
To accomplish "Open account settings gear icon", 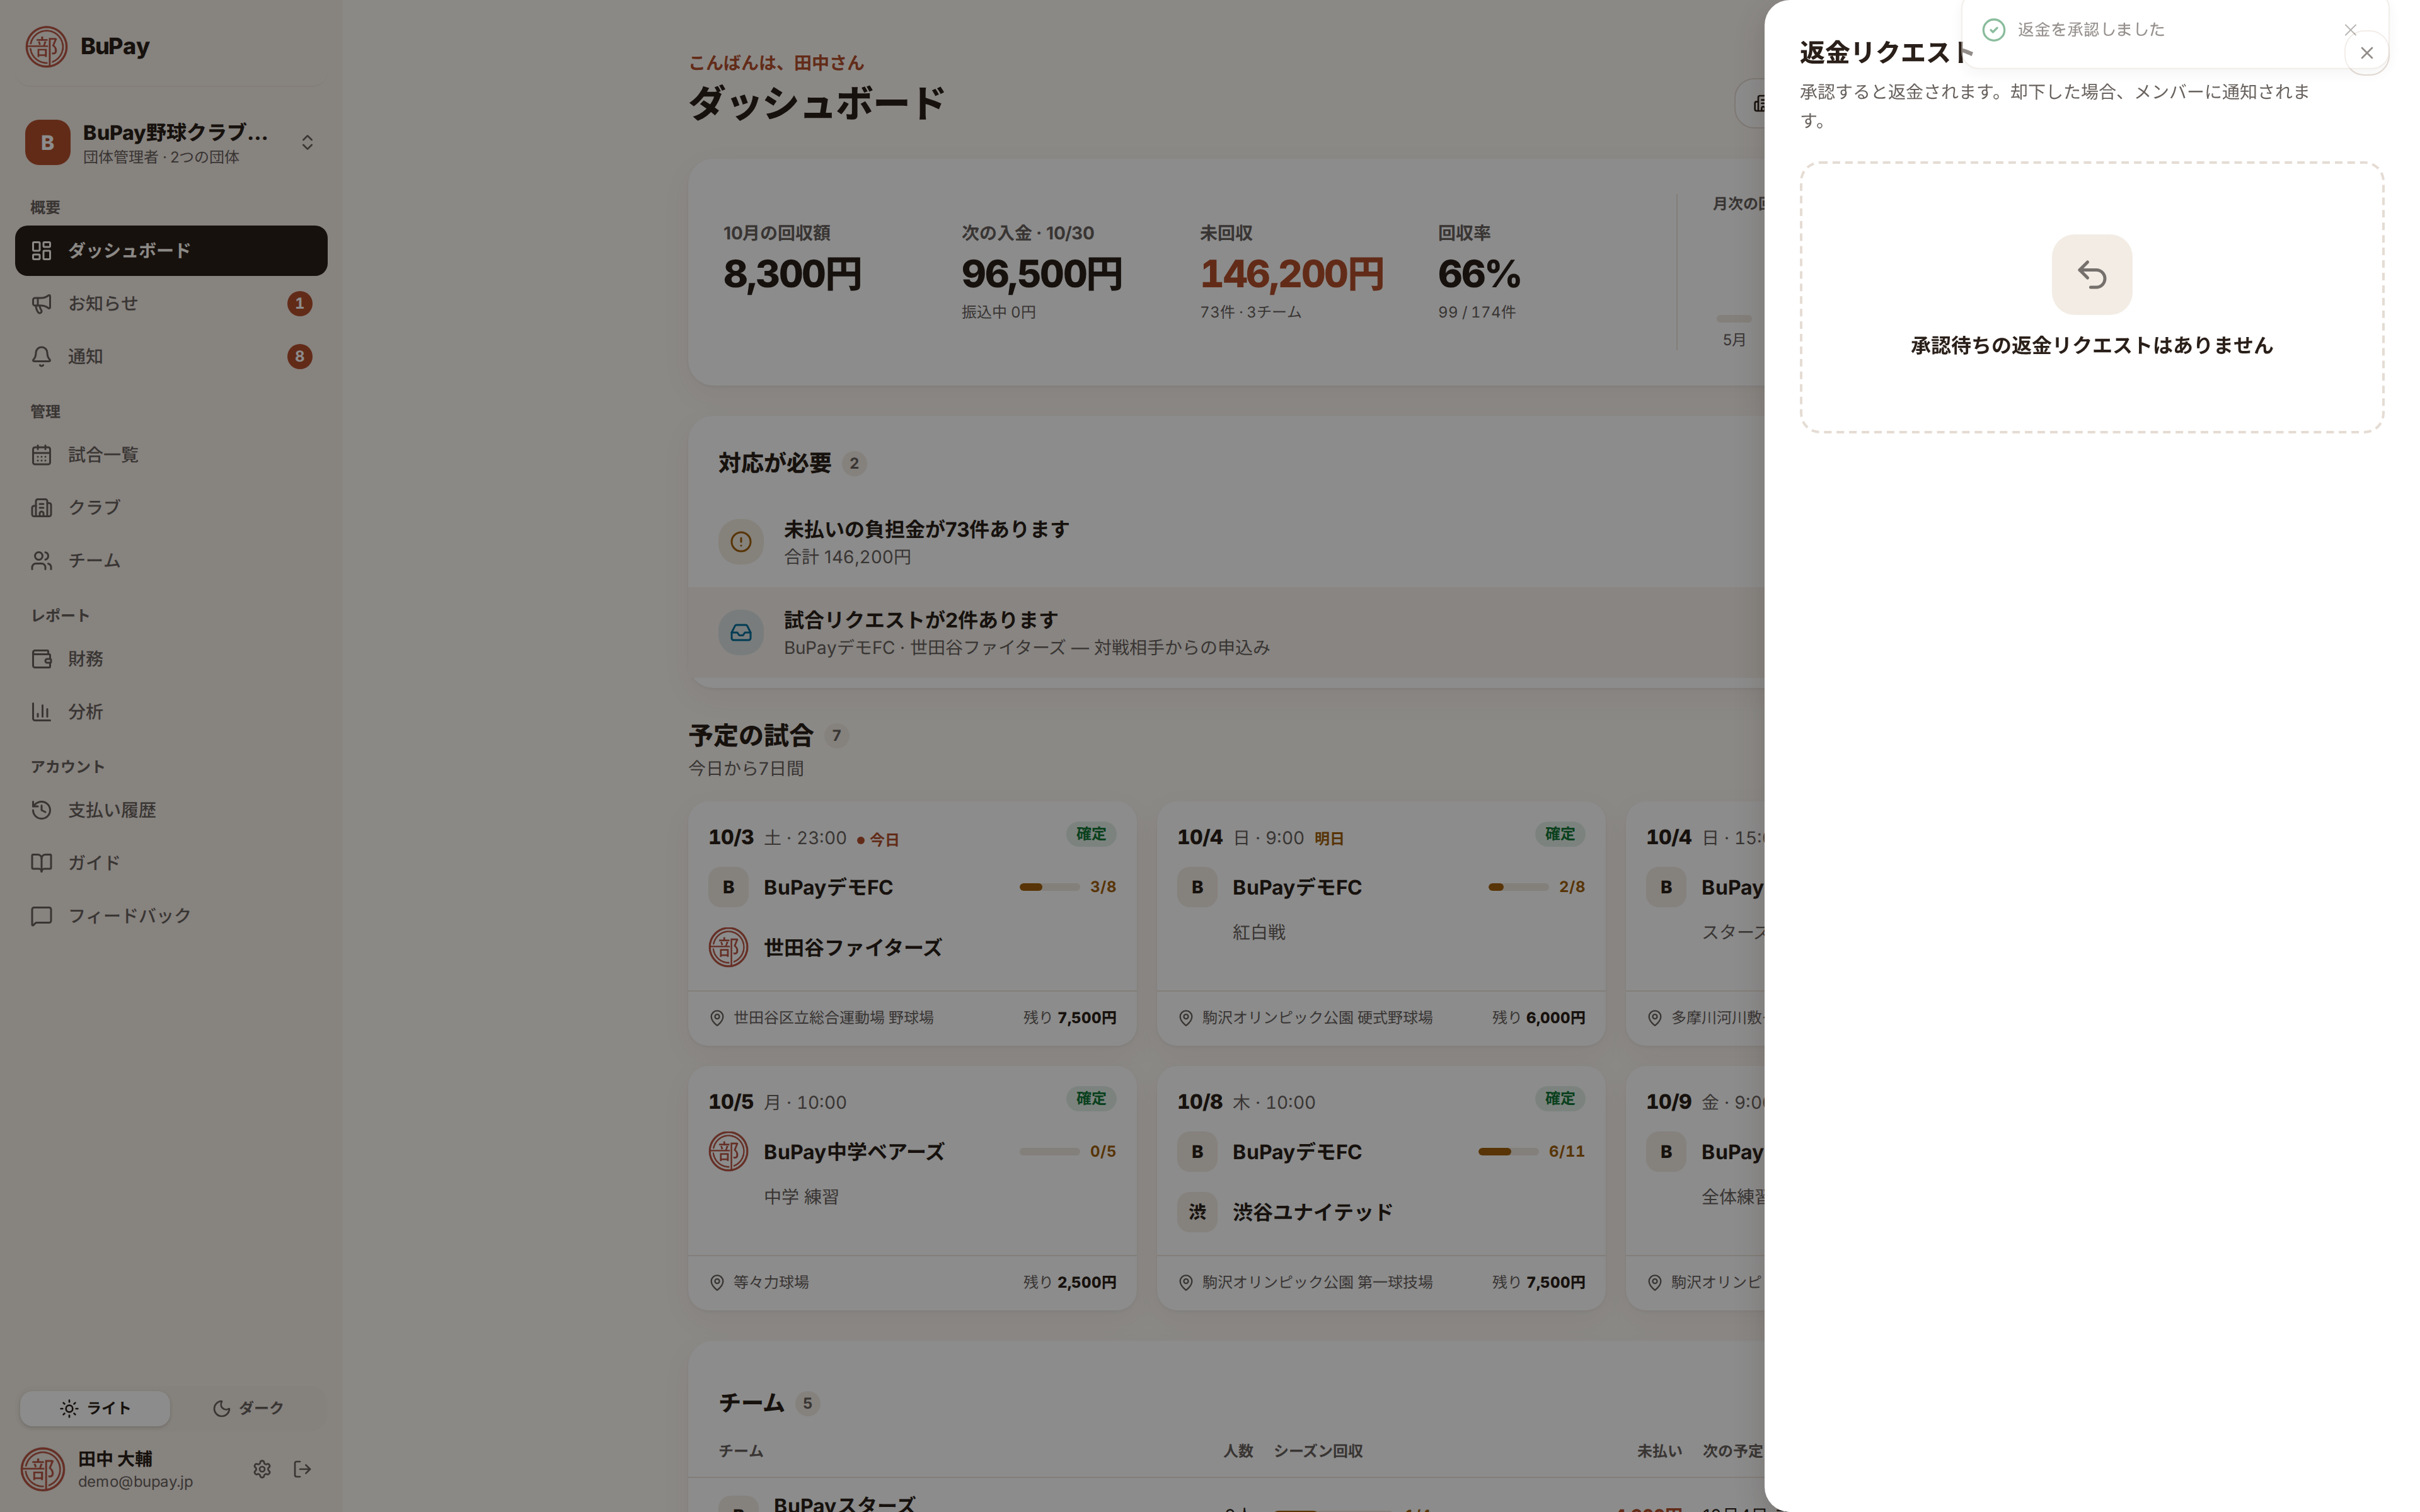I will [x=262, y=1469].
